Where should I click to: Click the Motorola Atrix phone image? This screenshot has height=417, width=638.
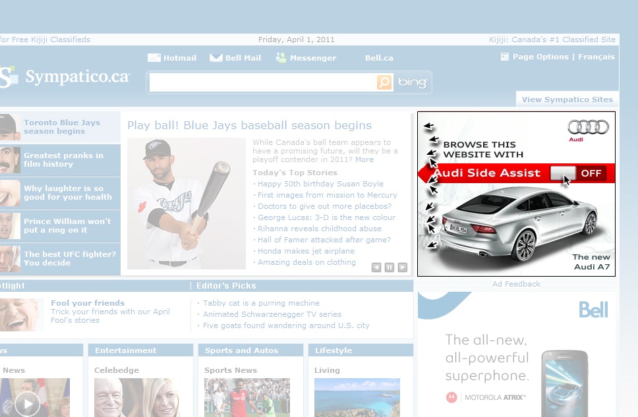pos(564,383)
